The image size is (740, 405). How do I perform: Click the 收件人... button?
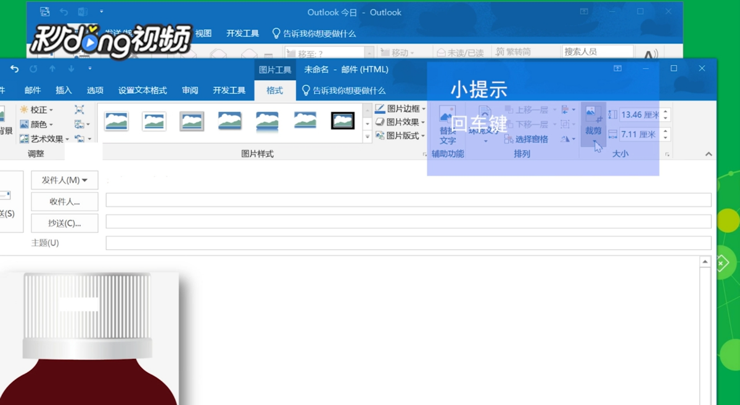[x=65, y=202]
